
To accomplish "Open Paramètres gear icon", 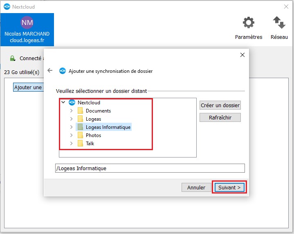I will click(x=249, y=23).
